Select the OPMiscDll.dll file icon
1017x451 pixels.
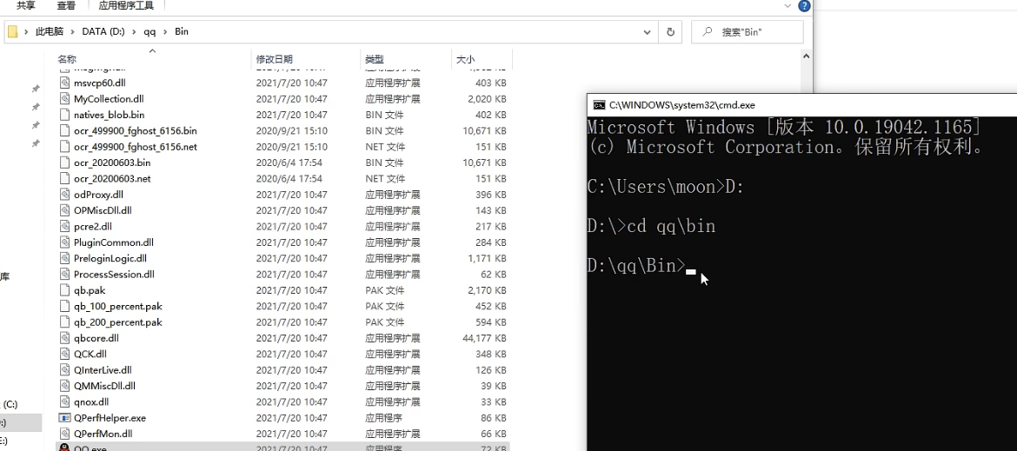coord(63,210)
